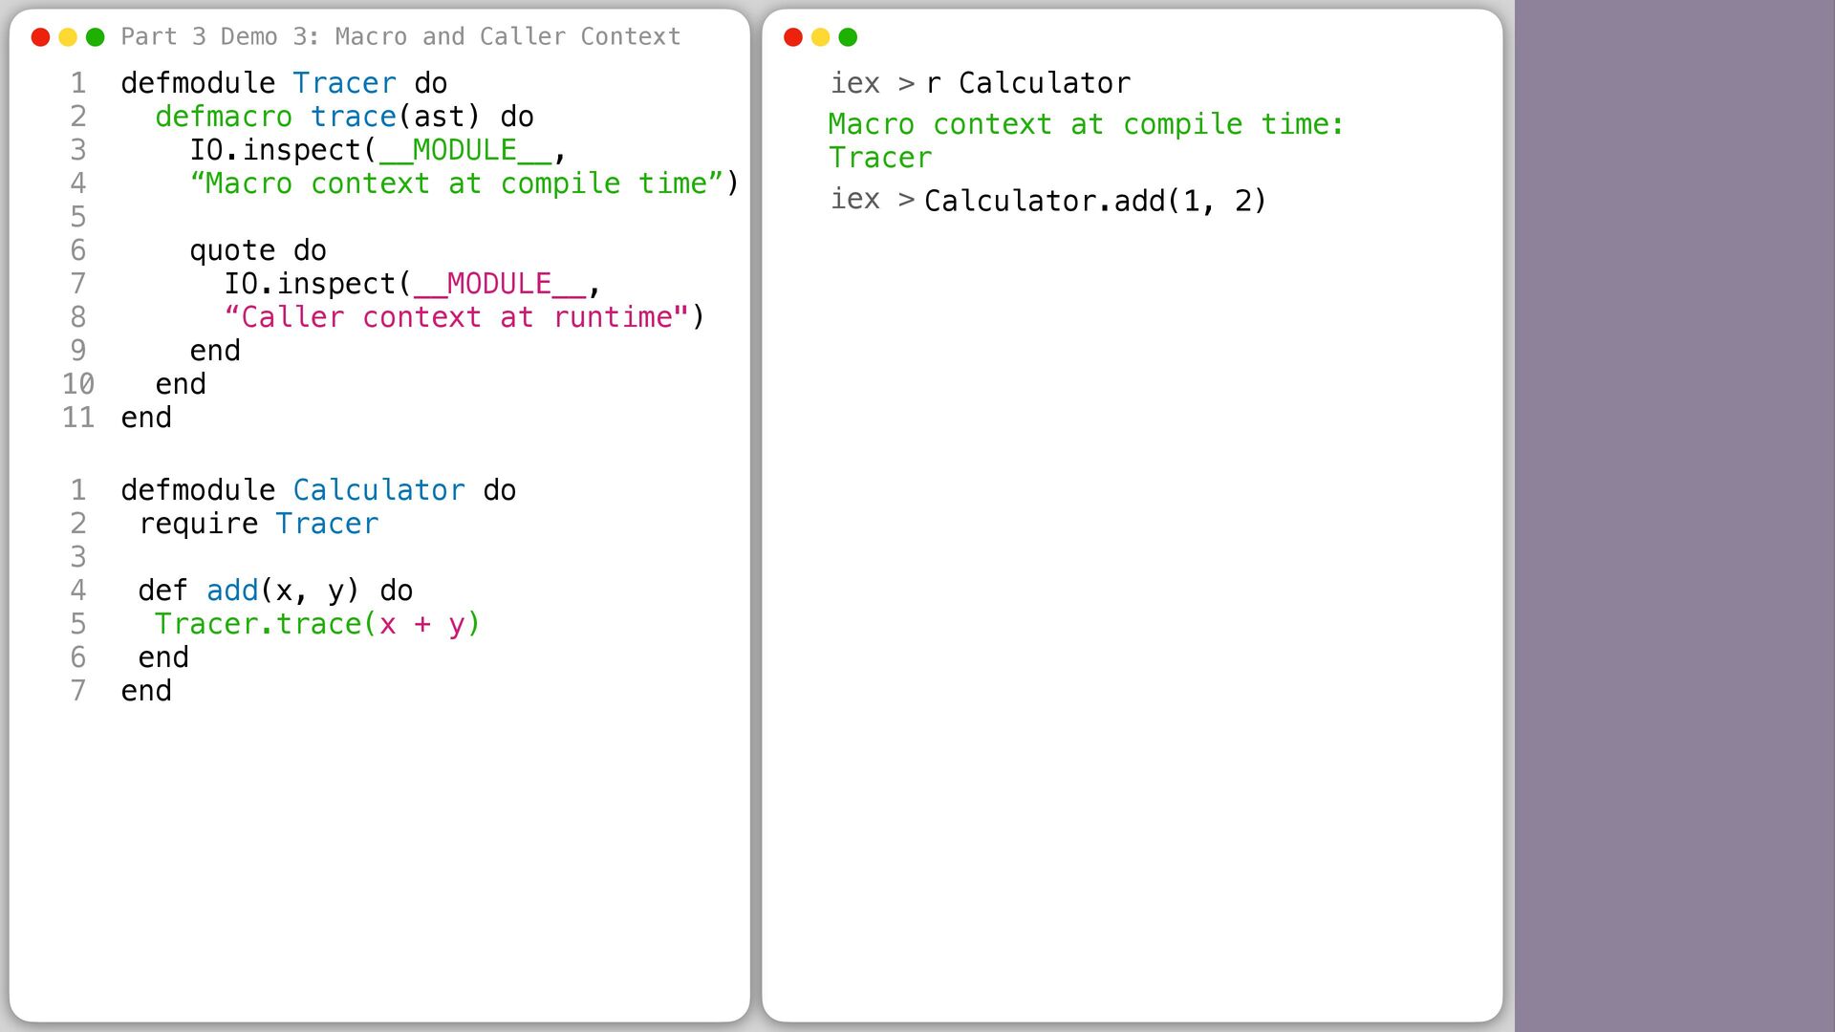The height and width of the screenshot is (1032, 1835).
Task: Click terminal command 'r Calculator'
Action: tap(1027, 83)
